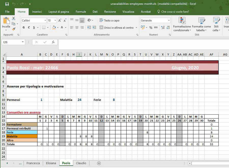Open the Claudio sheet tab
The width and height of the screenshot is (229, 168).
81,163
